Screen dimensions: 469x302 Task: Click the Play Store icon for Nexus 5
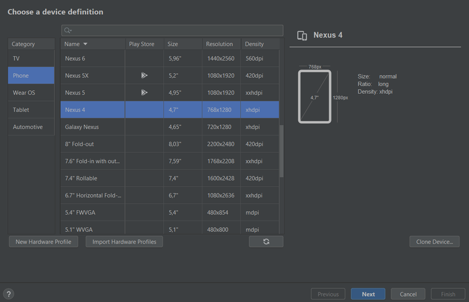pyautogui.click(x=144, y=93)
